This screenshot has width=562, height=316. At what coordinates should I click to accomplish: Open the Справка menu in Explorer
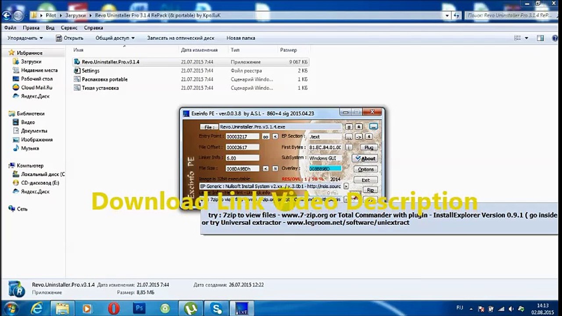(x=93, y=28)
